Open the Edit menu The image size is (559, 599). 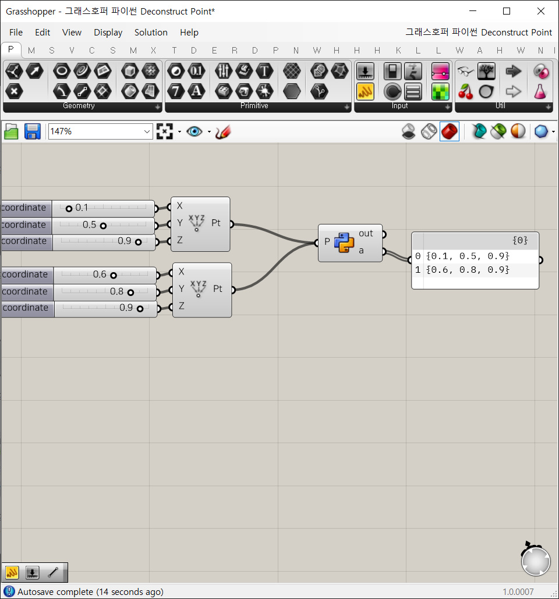click(x=43, y=33)
